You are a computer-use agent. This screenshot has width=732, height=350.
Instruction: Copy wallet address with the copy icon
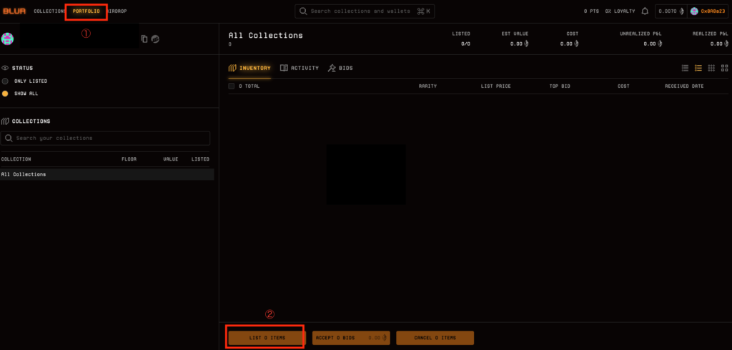tap(144, 39)
